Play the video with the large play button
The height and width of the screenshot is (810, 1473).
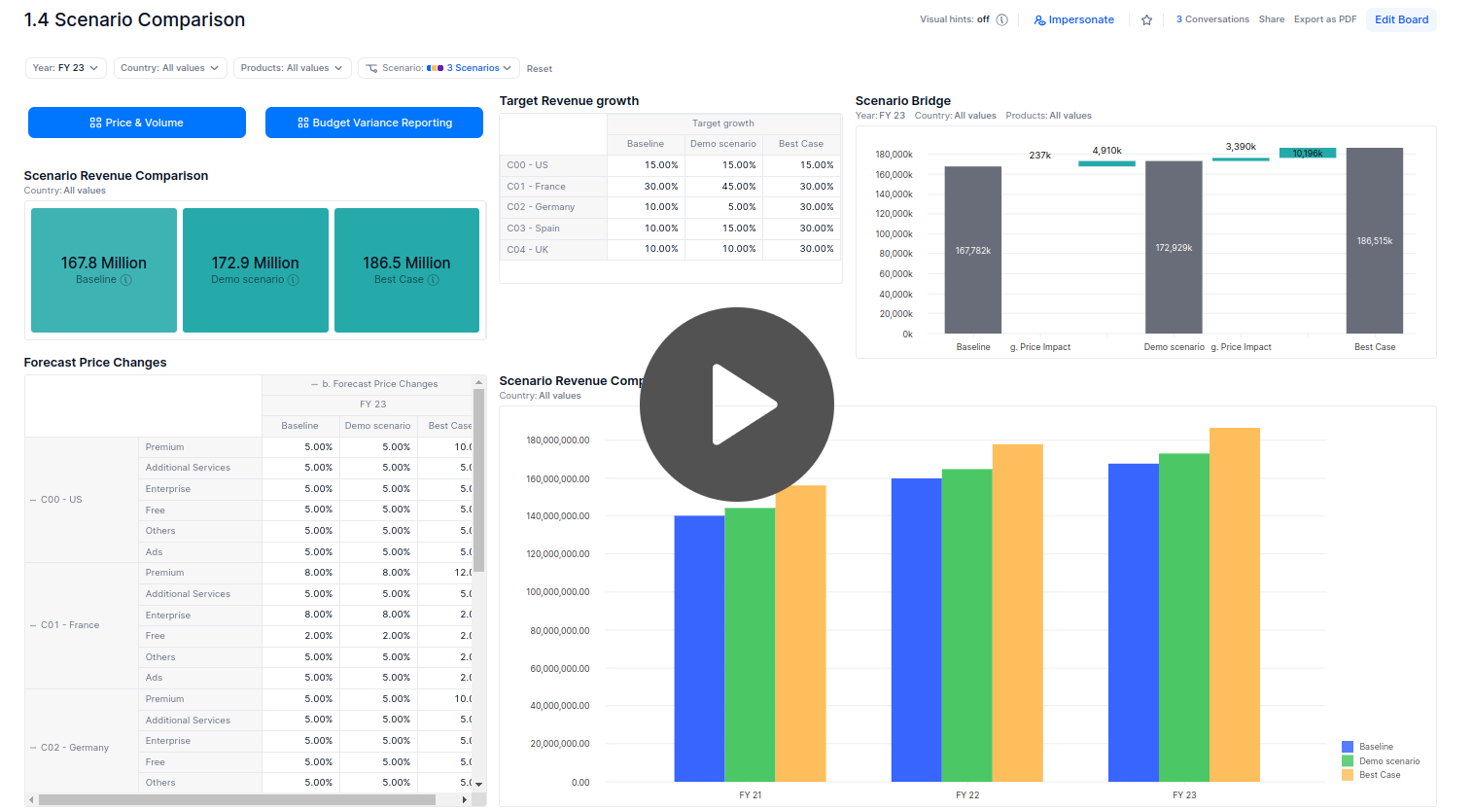point(736,405)
